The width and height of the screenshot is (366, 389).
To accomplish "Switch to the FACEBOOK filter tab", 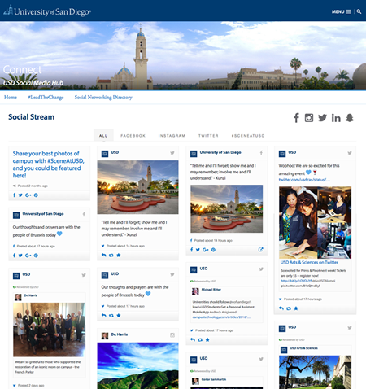I will pyautogui.click(x=133, y=135).
